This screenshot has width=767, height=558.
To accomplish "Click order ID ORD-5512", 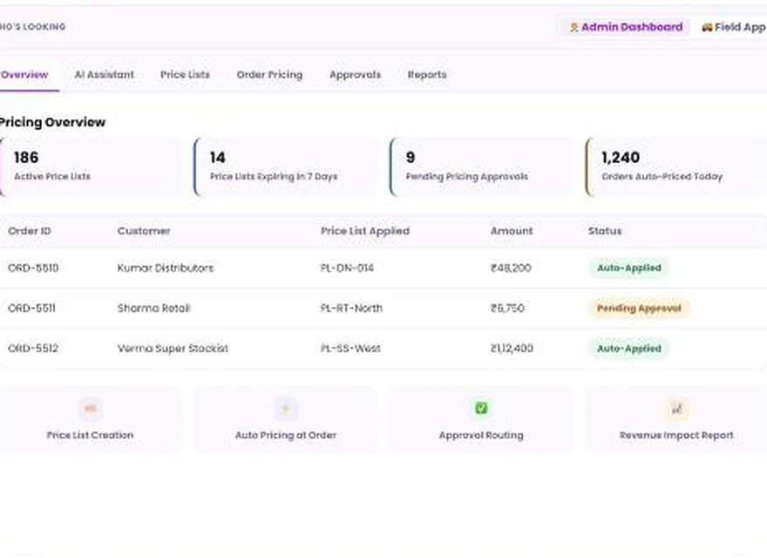I will tap(33, 349).
